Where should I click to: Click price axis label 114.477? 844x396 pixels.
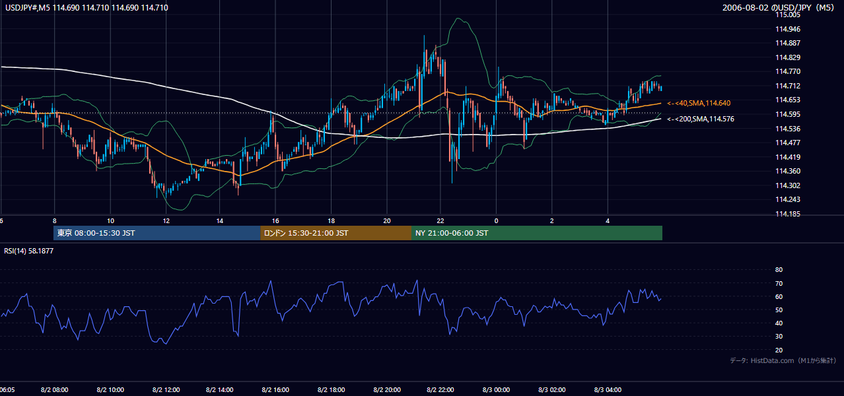(x=789, y=143)
